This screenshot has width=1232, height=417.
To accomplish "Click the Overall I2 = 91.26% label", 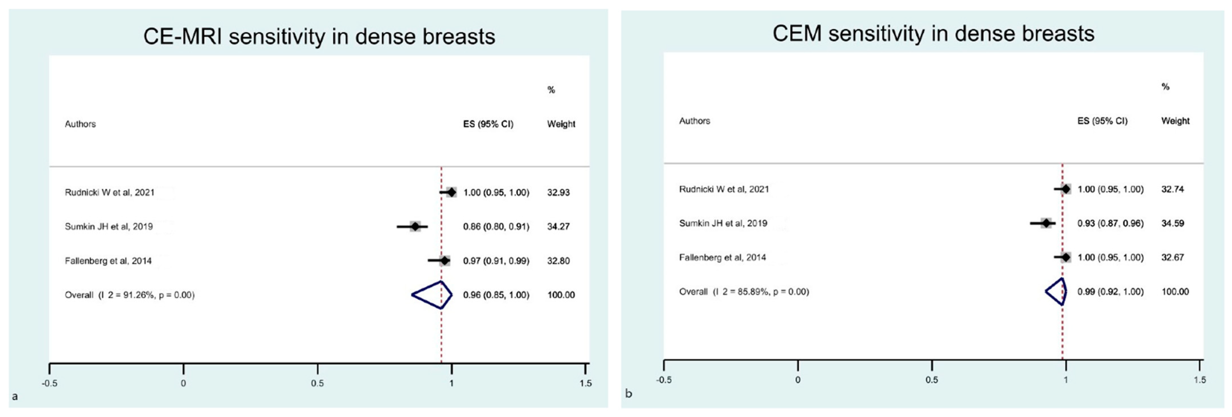I will [x=130, y=295].
